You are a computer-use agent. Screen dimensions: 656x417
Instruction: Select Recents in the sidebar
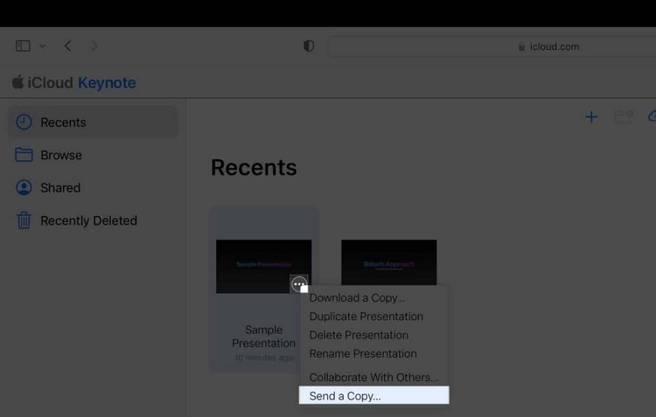pyautogui.click(x=93, y=122)
